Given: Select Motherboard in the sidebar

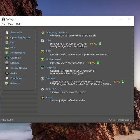Looking at the screenshot, I should point(18,53).
